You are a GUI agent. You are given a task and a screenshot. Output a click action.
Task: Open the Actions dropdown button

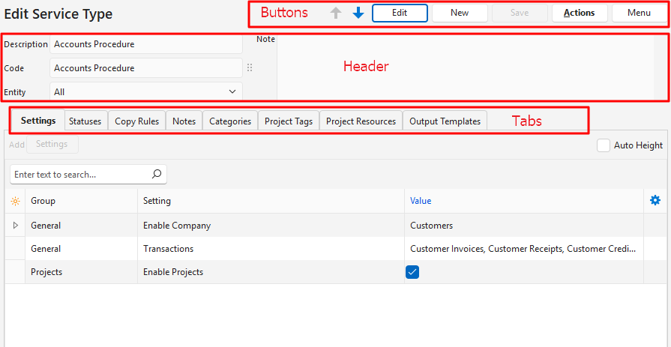point(579,13)
